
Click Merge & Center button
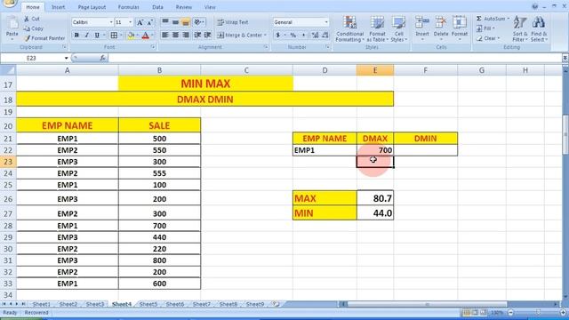coord(240,36)
